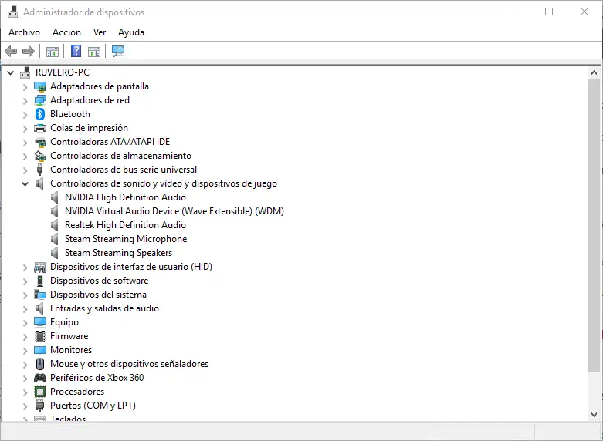Select the RUVELRO-PC label
The width and height of the screenshot is (603, 441).
click(x=63, y=72)
